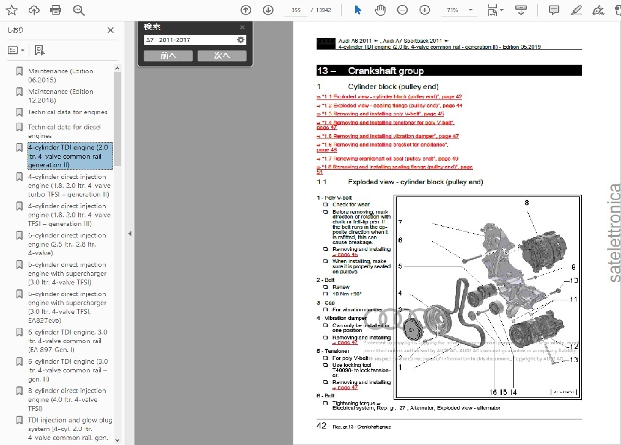Viewport: 621px width, 445px height.
Task: Follow link 1.1 Exploded view cylinder block
Action: click(389, 96)
